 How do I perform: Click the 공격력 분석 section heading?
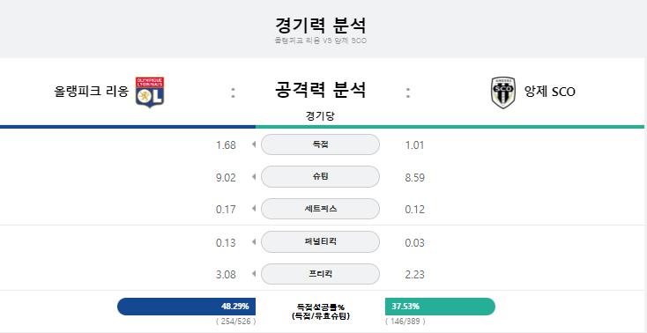320,90
